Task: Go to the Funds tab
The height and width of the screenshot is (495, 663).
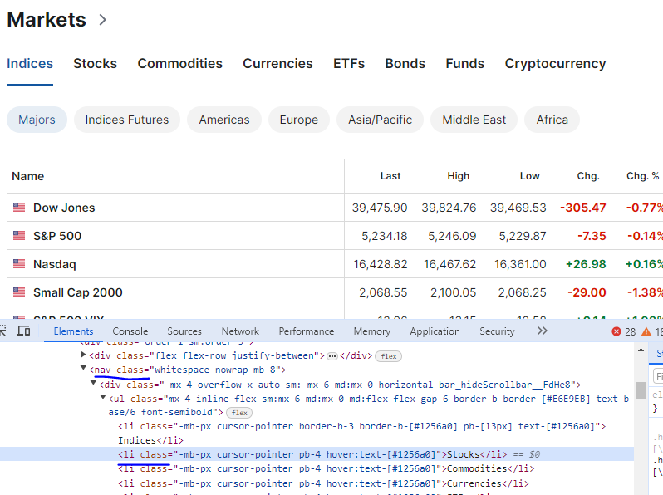Action: [x=465, y=63]
